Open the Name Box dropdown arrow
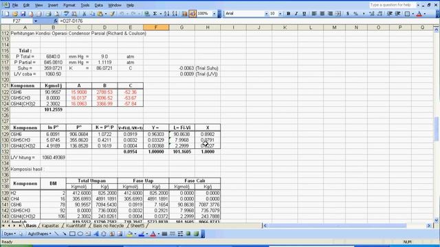Image resolution: width=440 pixels, height=247 pixels. (x=36, y=21)
